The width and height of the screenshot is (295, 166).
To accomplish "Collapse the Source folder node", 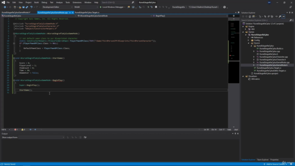I will coord(248,43).
